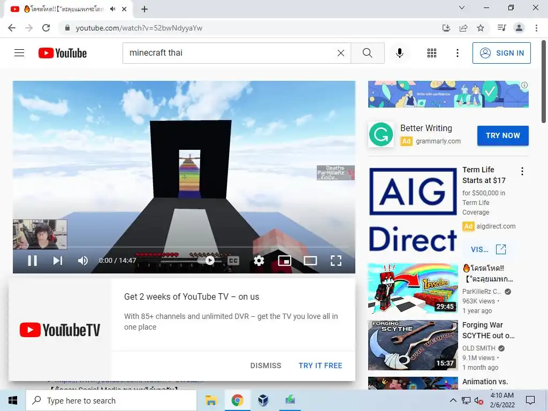Install app icon in address bar
Screen dimensions: 548x411
point(446,28)
